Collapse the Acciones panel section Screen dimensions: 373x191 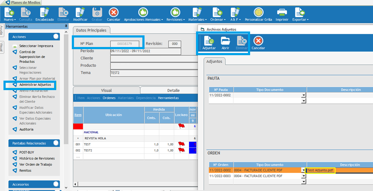click(55, 37)
